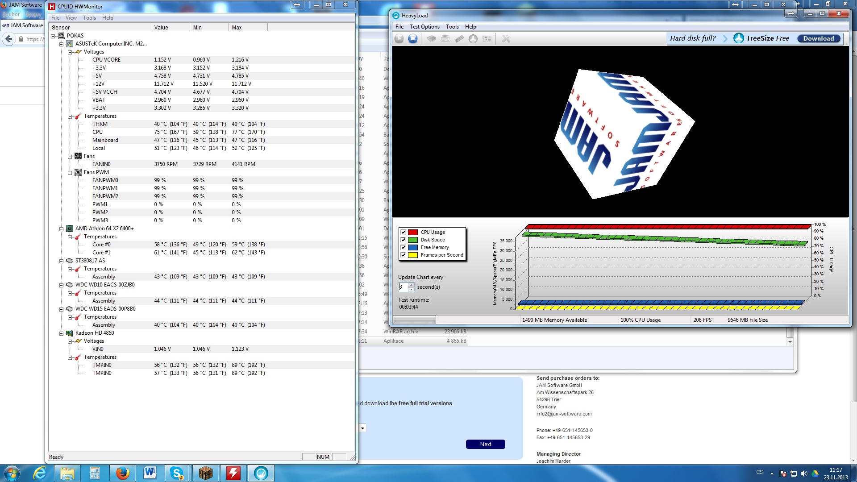Image resolution: width=857 pixels, height=482 pixels.
Task: Click the yellow Frames per Second color swatch
Action: pyautogui.click(x=413, y=255)
